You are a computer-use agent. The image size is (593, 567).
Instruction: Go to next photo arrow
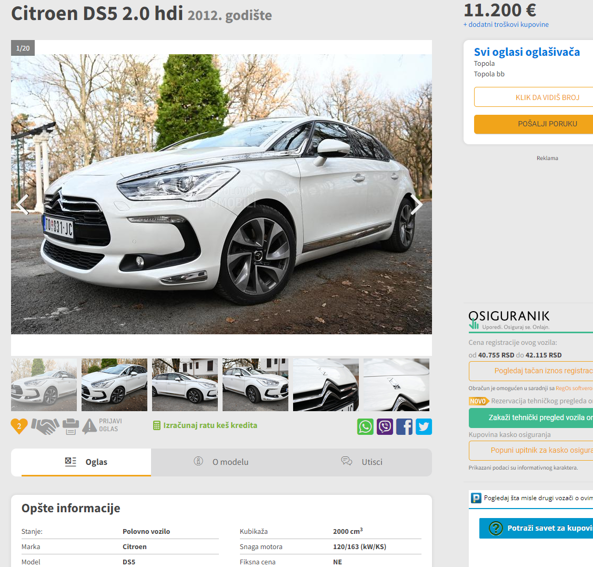tap(416, 204)
